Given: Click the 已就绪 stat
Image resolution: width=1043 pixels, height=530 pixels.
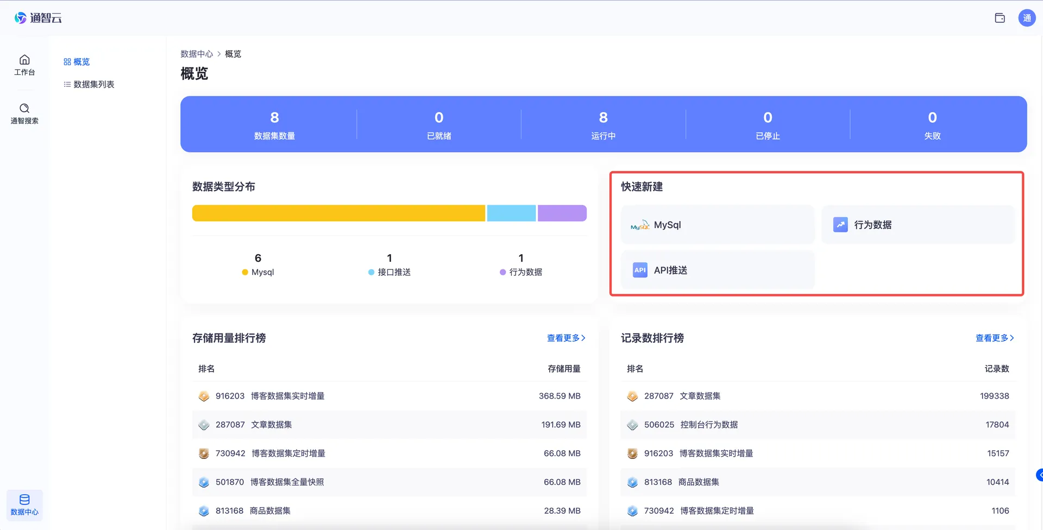Looking at the screenshot, I should tap(439, 125).
